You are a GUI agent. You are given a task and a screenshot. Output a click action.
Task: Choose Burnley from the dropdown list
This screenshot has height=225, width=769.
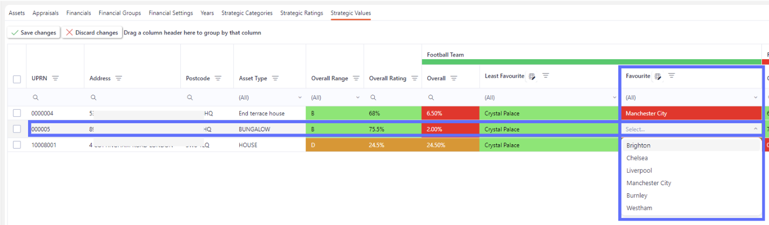coord(691,195)
